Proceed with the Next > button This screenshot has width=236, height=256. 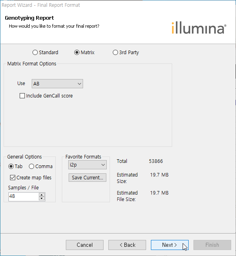click(x=170, y=245)
